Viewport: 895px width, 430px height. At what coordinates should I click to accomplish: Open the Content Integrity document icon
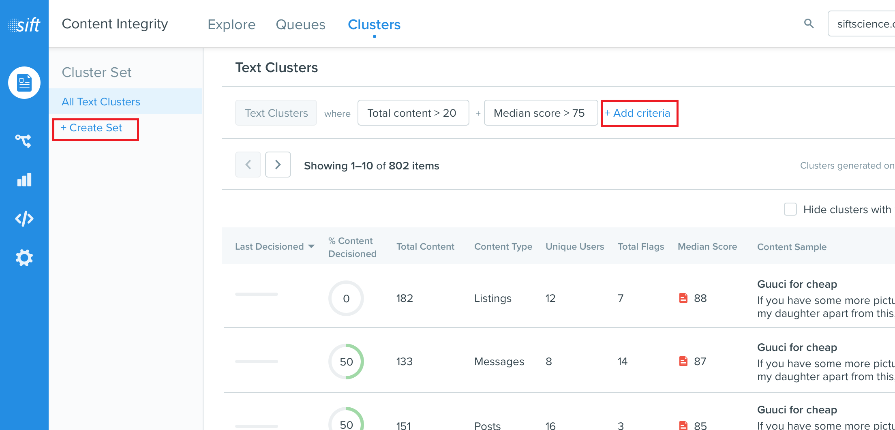(x=24, y=83)
